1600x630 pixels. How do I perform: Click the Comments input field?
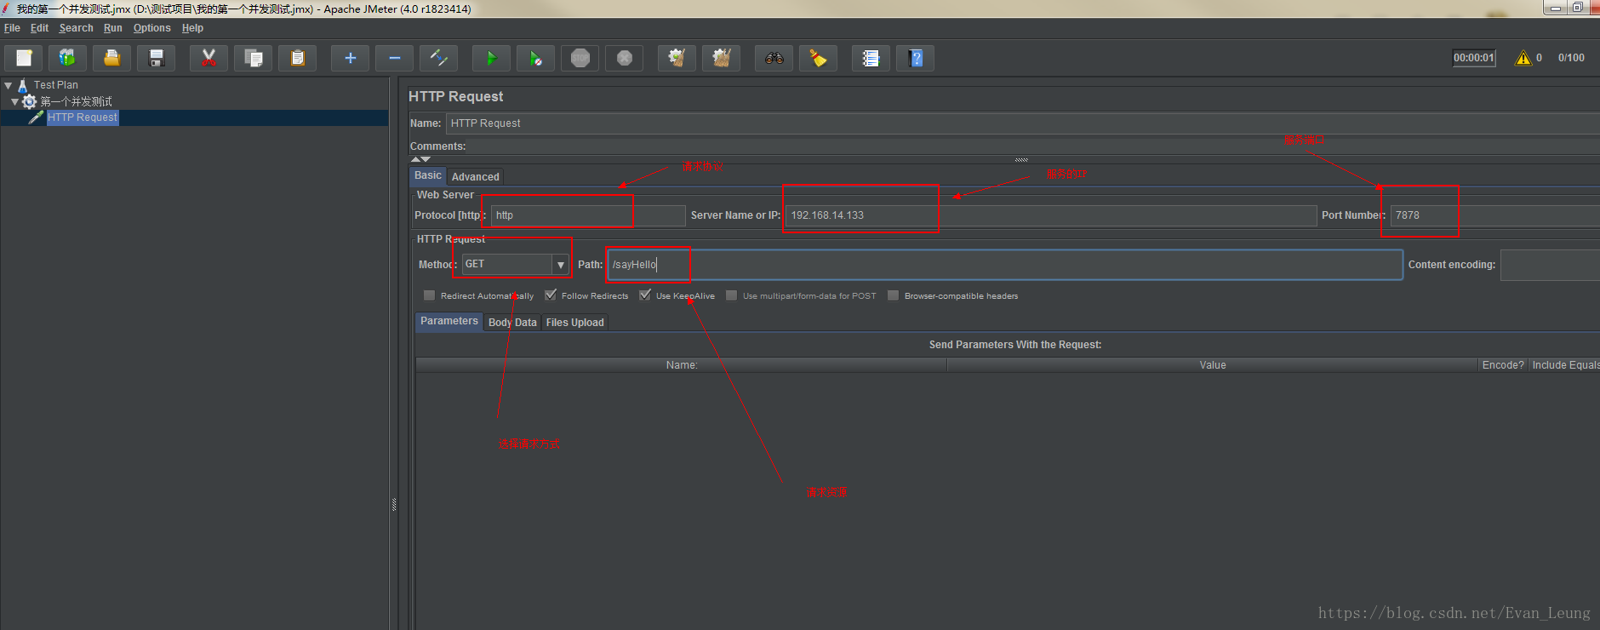pos(1034,146)
